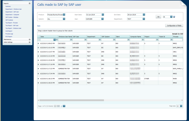Image resolution: width=189 pixels, height=121 pixels.
Task: Click the previous page arrow
Action: (x=55, y=106)
